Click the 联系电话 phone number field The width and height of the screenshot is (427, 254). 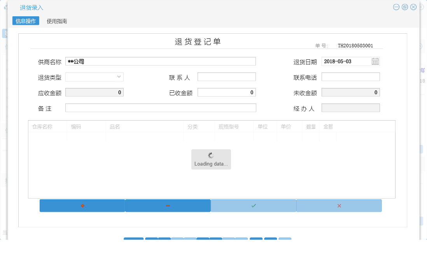(x=350, y=76)
